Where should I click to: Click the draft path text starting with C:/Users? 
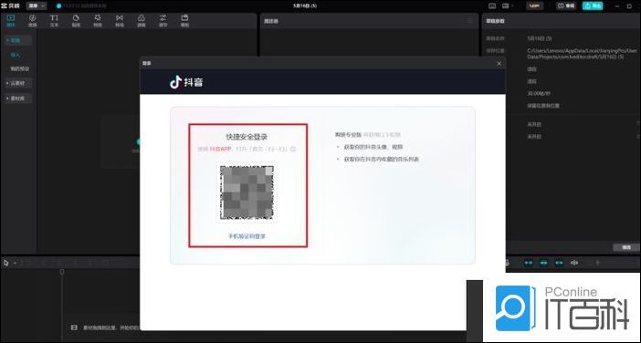583,54
